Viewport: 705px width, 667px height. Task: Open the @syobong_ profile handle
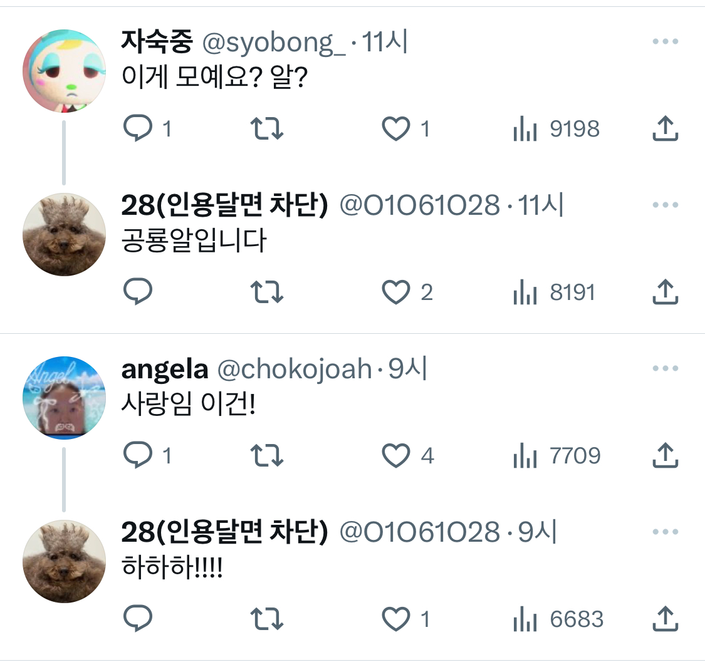[x=274, y=43]
